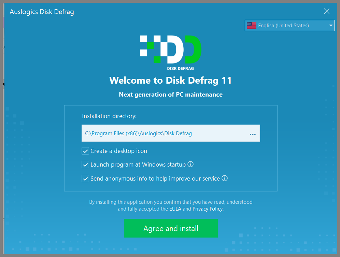Close the Auslogics Disk Defrag installer

(x=327, y=11)
